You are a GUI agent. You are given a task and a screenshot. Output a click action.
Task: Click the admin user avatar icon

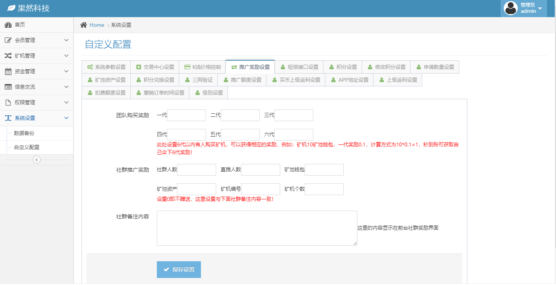pos(511,8)
